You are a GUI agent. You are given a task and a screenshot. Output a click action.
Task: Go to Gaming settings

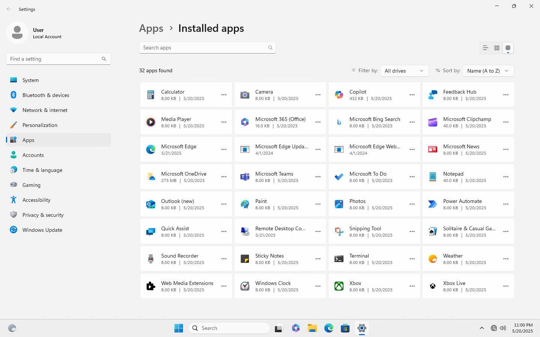click(58, 185)
